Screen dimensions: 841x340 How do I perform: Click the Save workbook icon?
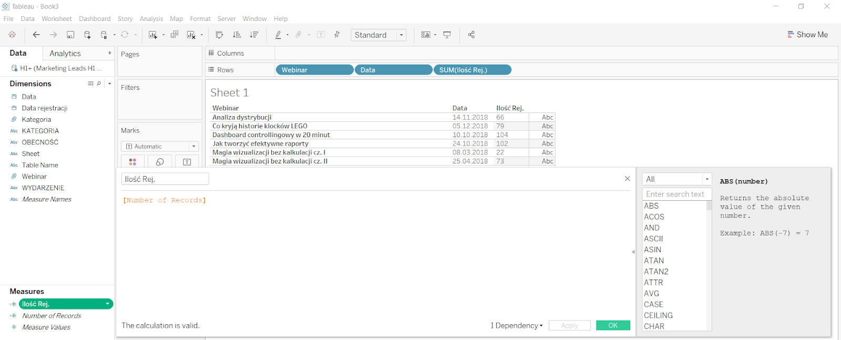[70, 35]
